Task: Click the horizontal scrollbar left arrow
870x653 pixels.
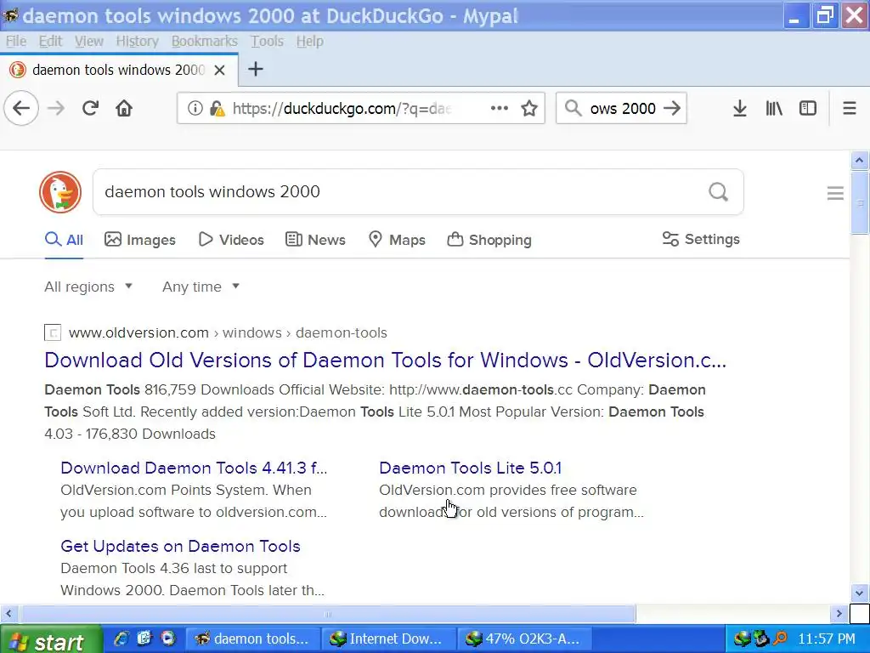Action: click(8, 614)
